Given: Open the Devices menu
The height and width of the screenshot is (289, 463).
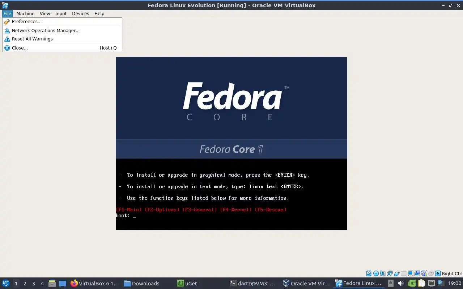Looking at the screenshot, I should [80, 13].
